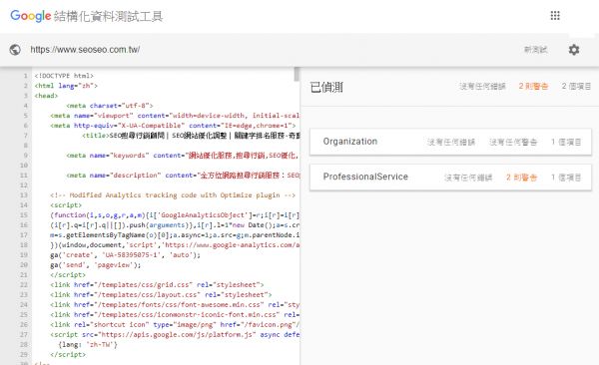This screenshot has width=599, height=365.
Task: Click the Google logo
Action: click(31, 16)
